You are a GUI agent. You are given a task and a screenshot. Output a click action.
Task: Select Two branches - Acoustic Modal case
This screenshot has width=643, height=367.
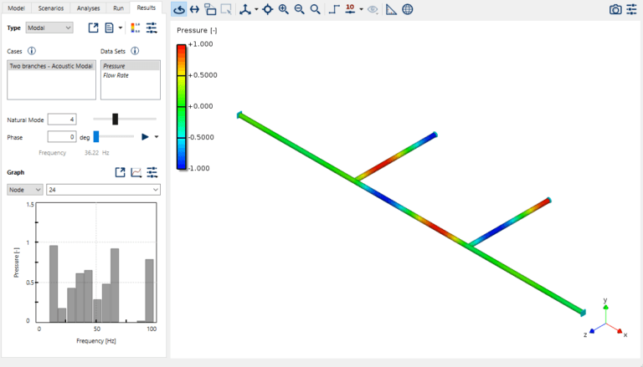(x=51, y=66)
